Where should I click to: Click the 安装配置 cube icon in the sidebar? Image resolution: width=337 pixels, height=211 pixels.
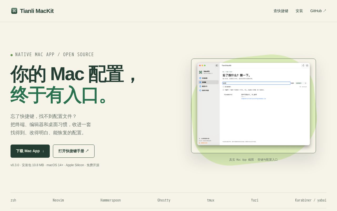pos(200,78)
